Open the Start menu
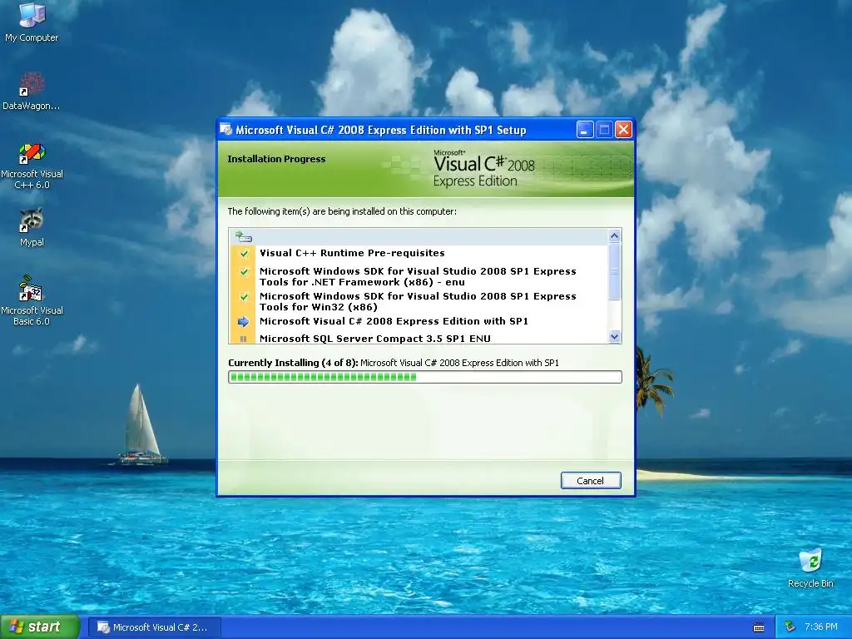852x639 pixels. pyautogui.click(x=40, y=627)
